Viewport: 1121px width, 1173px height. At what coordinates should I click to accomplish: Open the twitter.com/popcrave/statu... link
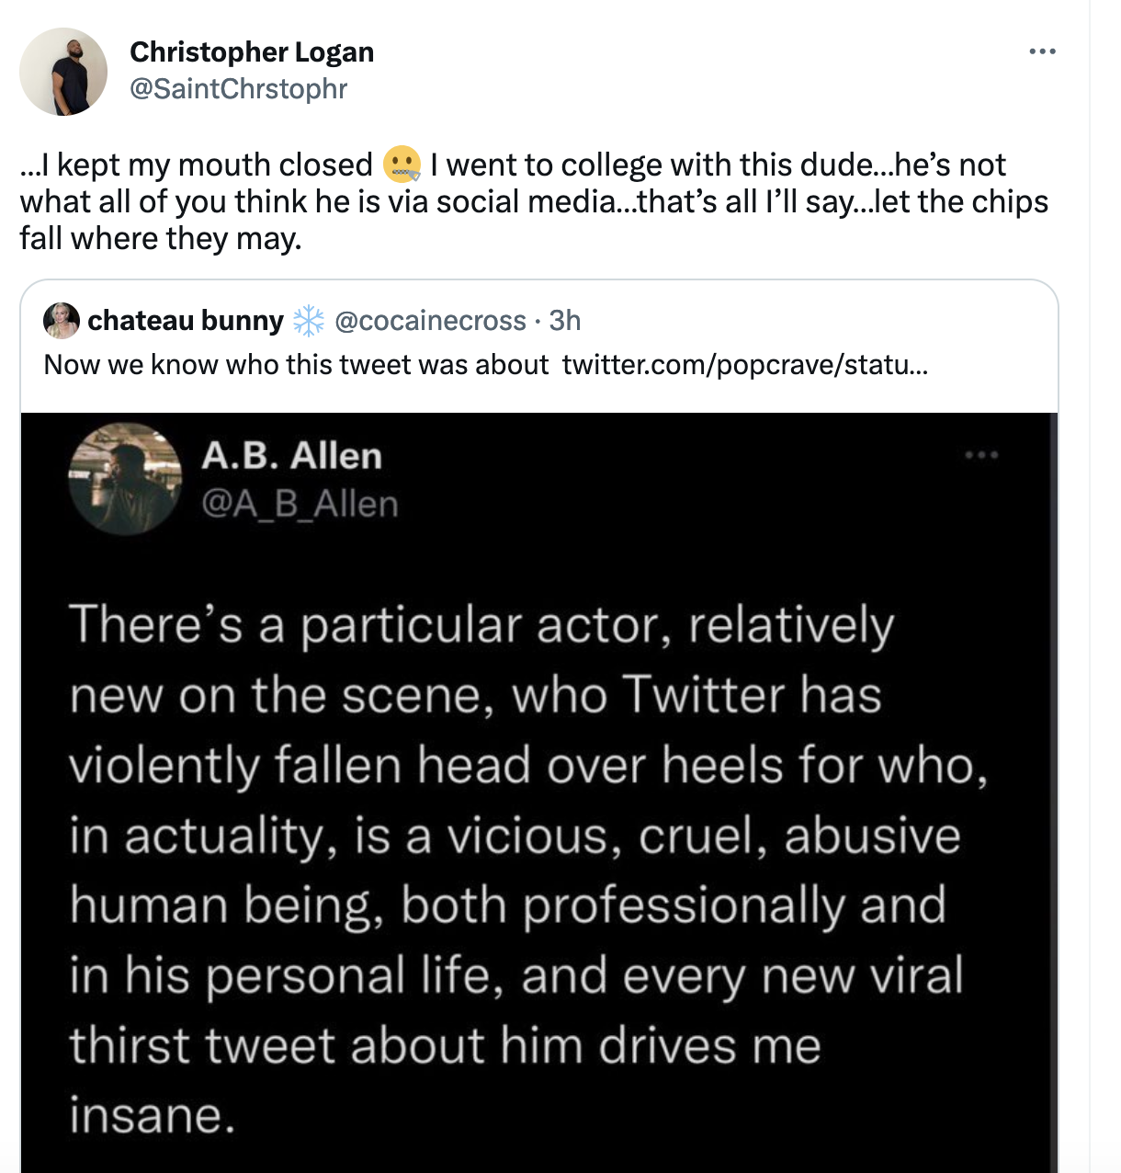click(744, 365)
